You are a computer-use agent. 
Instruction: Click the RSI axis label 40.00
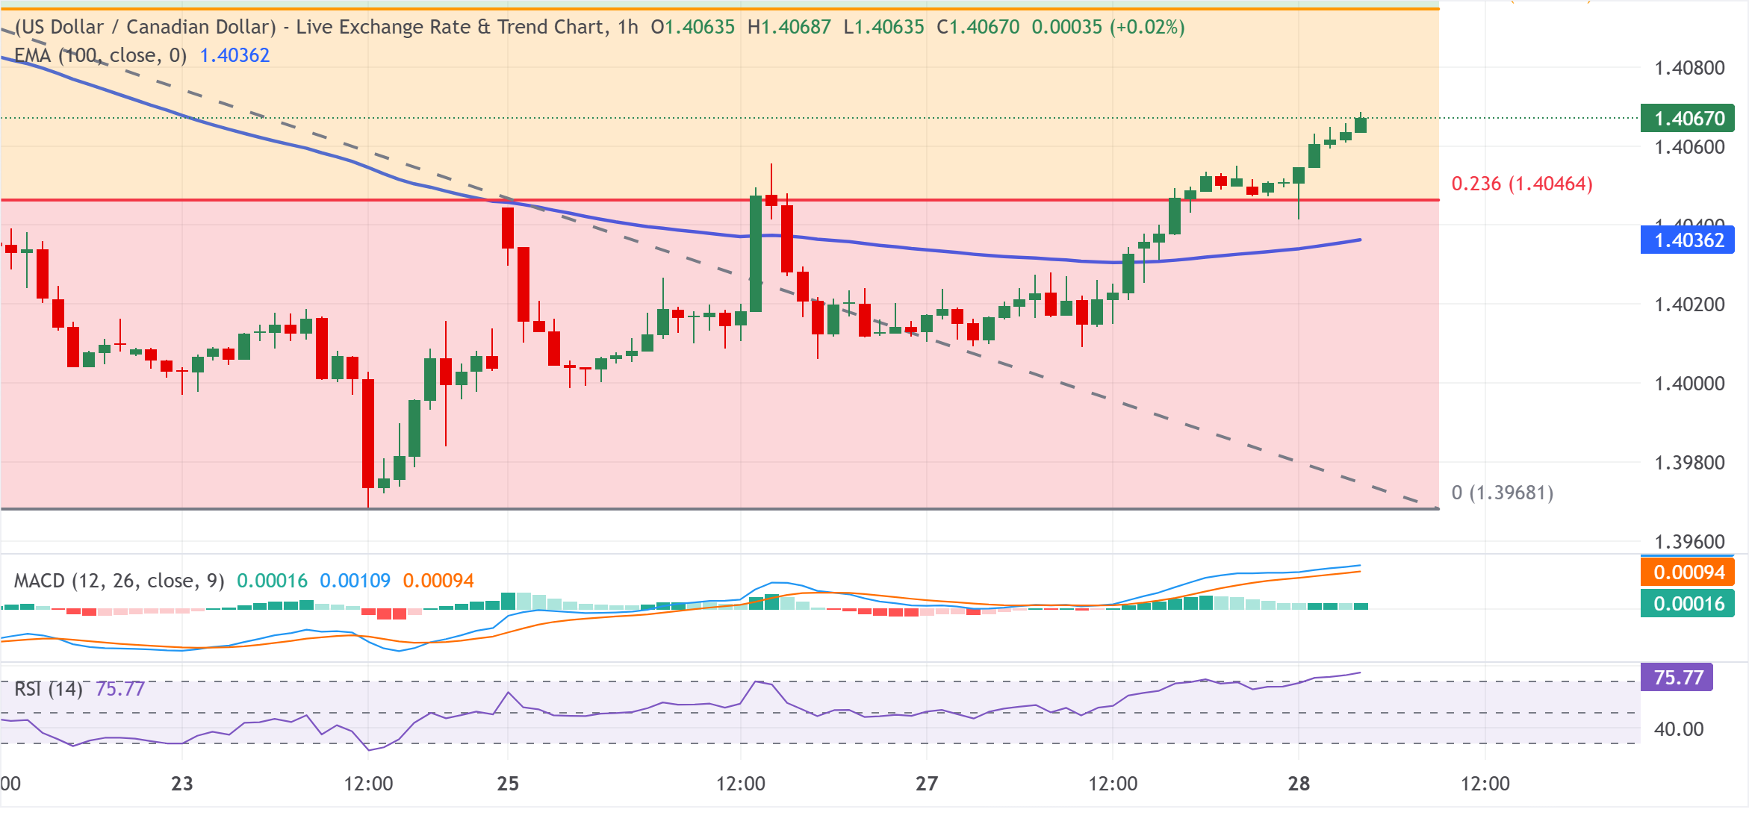click(x=1680, y=729)
